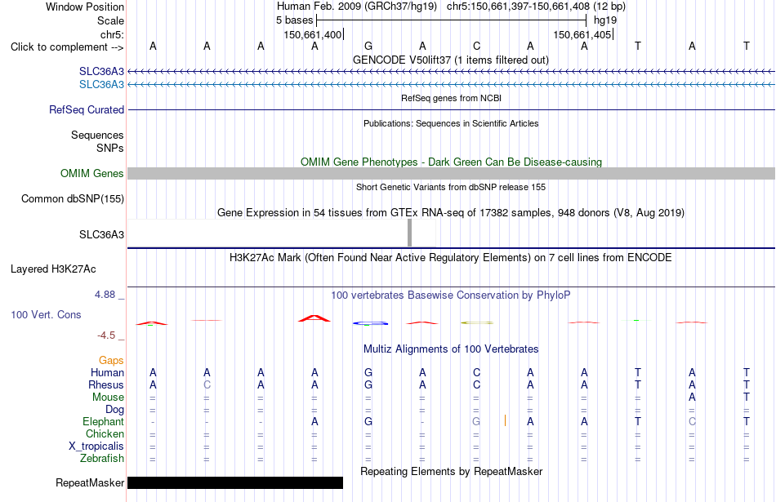776x502 pixels.
Task: Open 'Short Genetic Variants from dbSNP release 155'
Action: coord(451,187)
